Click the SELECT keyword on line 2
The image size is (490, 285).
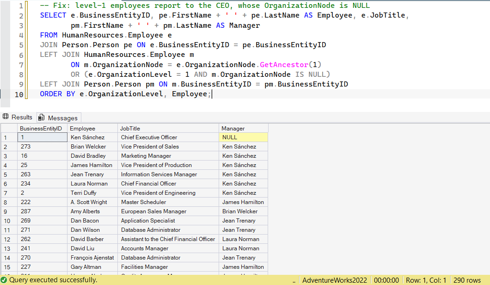pos(53,15)
